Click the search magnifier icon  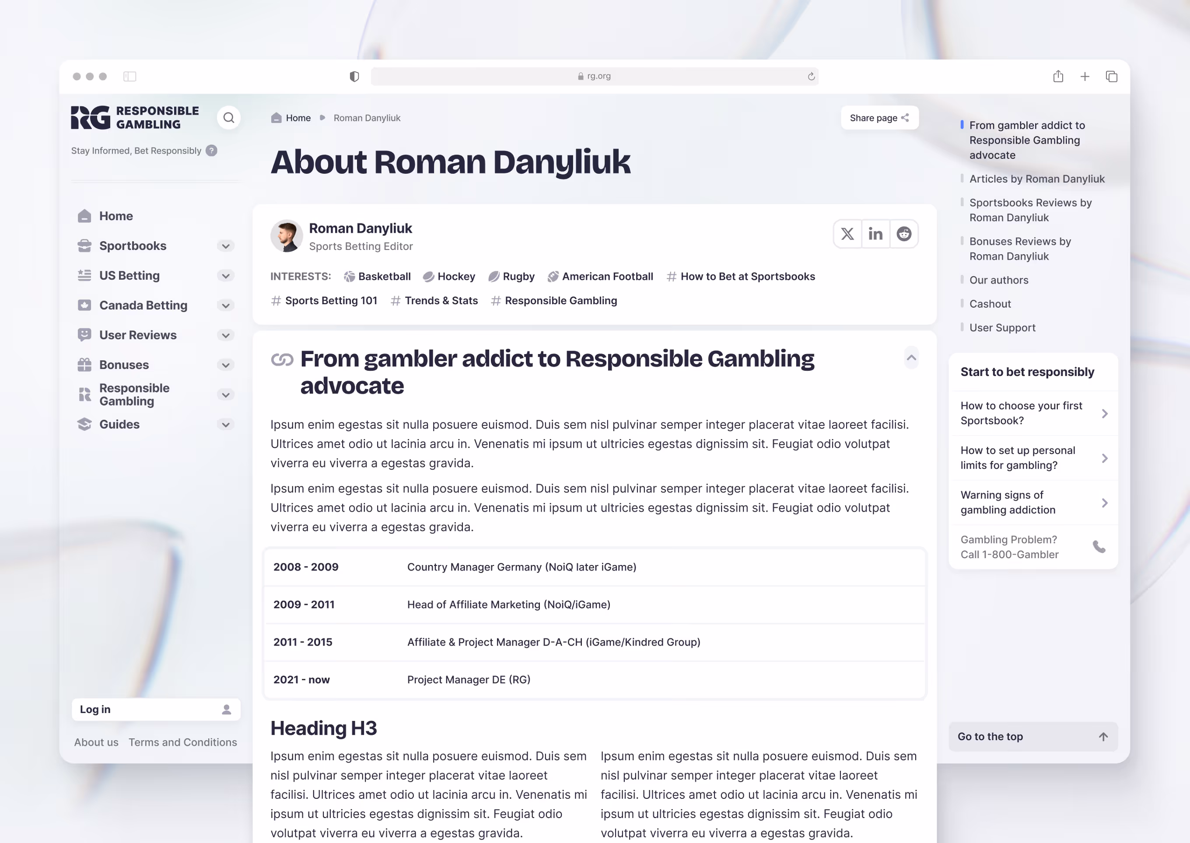click(228, 118)
